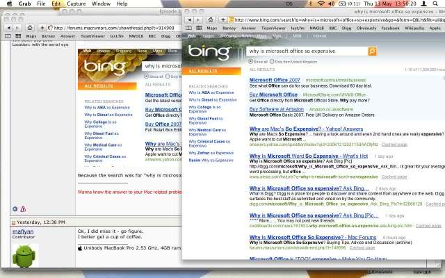445x278 pixels.
Task: Open the Help menu
Action: pos(122,3)
